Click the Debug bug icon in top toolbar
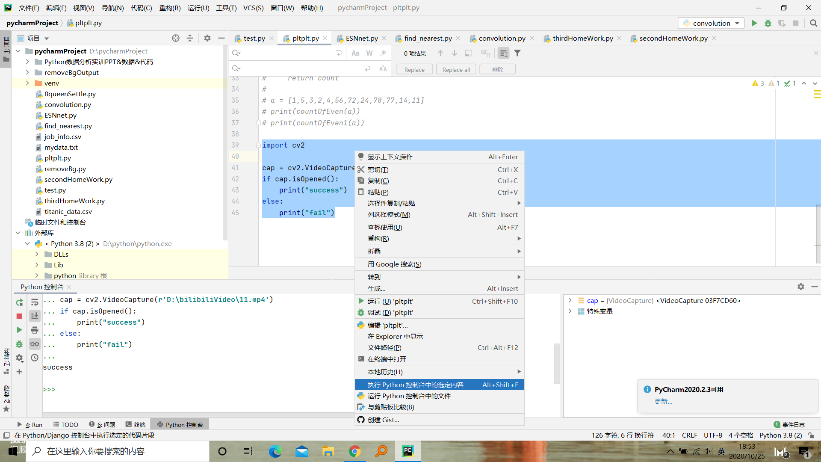 [x=768, y=23]
